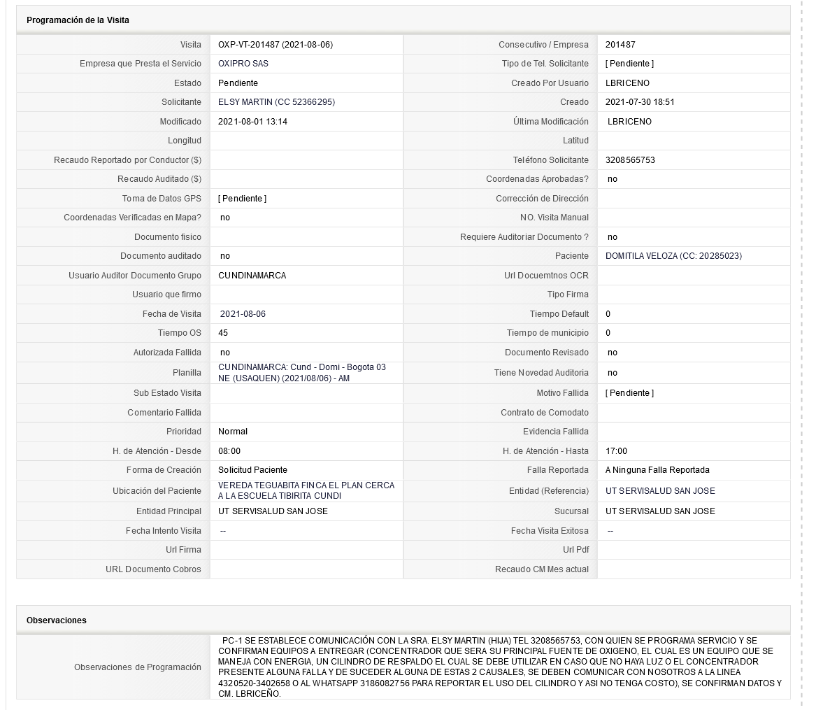Screen dimensions: 823x710
Task: Click the Falla Reportada value
Action: [x=657, y=469]
